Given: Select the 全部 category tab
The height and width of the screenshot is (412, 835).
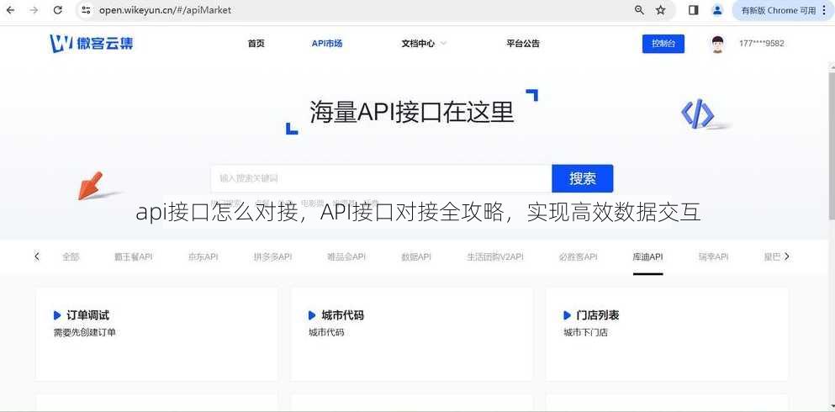Looking at the screenshot, I should click(71, 256).
